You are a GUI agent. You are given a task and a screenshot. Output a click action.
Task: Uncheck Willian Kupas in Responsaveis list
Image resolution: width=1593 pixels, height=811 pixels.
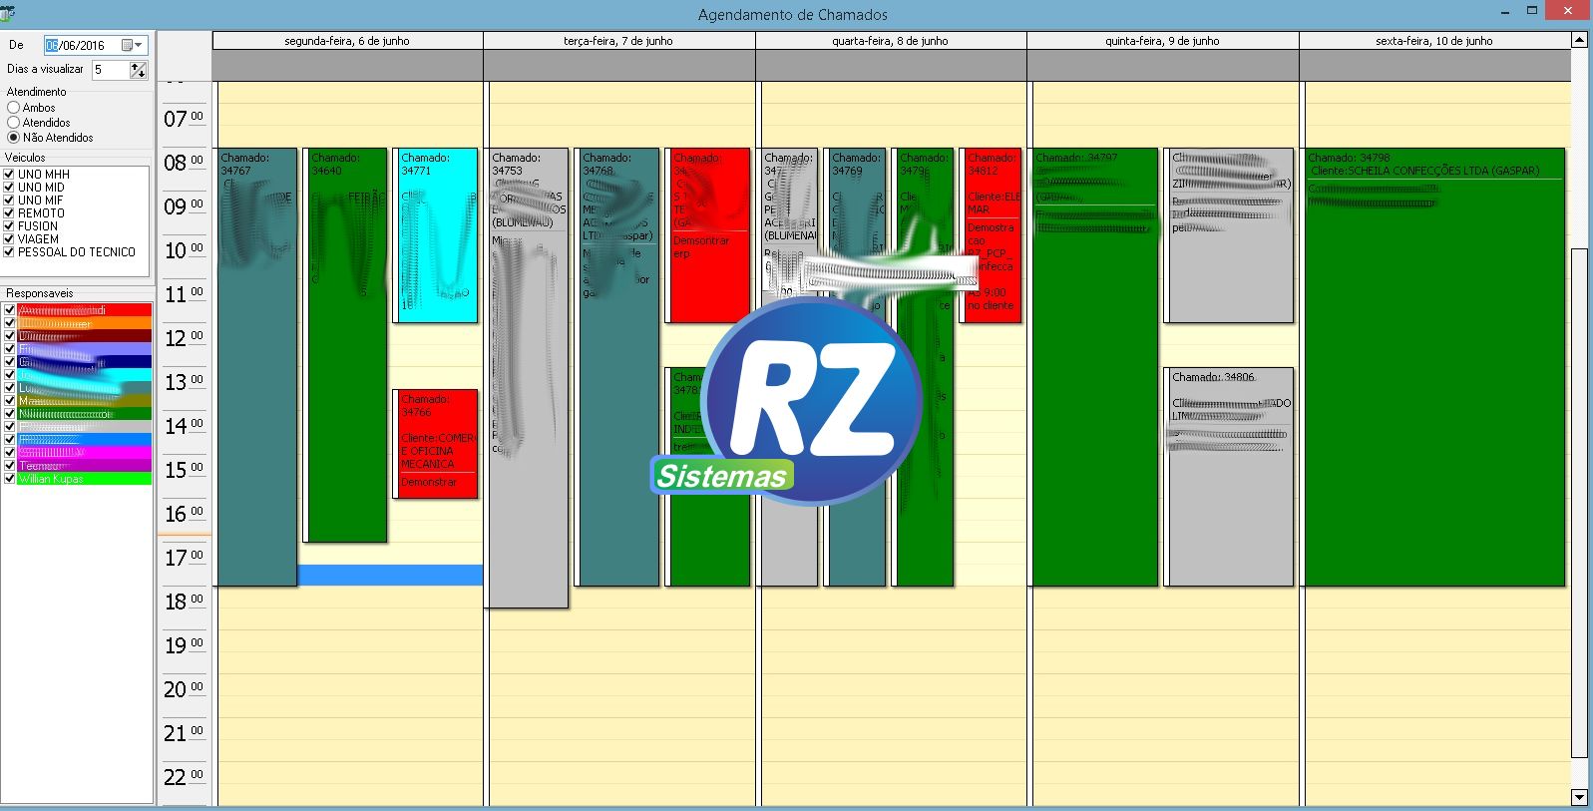point(10,479)
